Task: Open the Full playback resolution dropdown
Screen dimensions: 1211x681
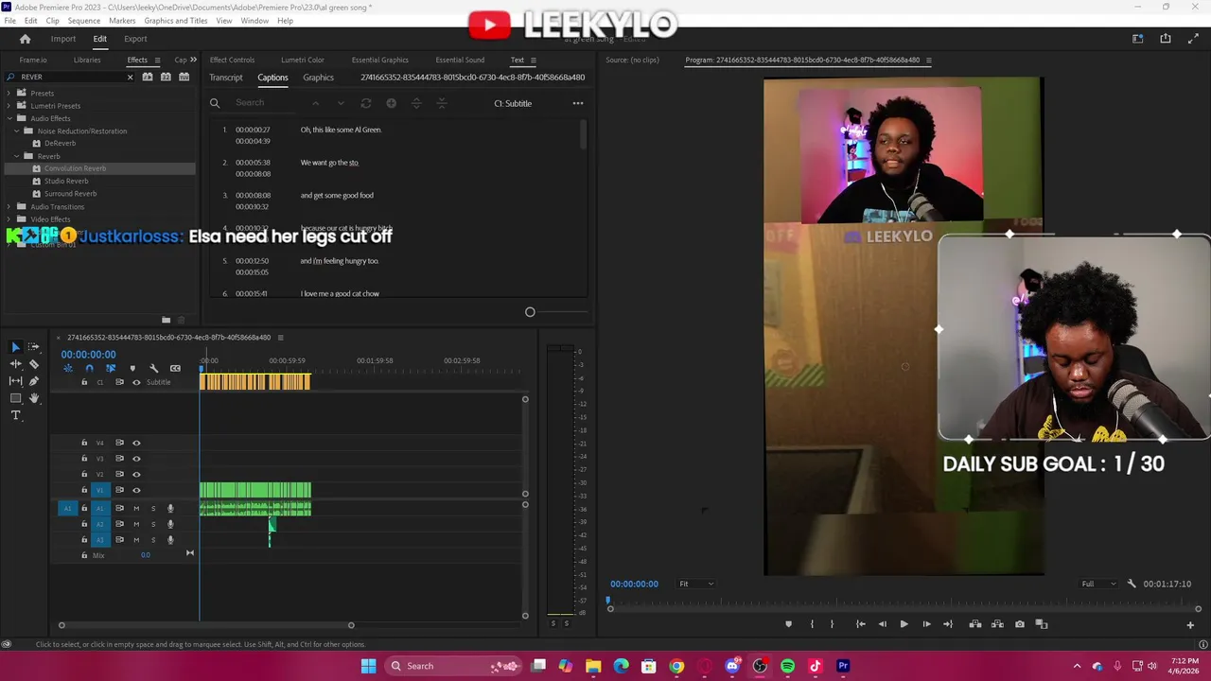Action: pyautogui.click(x=1098, y=584)
